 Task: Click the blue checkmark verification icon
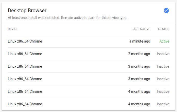coord(166,11)
